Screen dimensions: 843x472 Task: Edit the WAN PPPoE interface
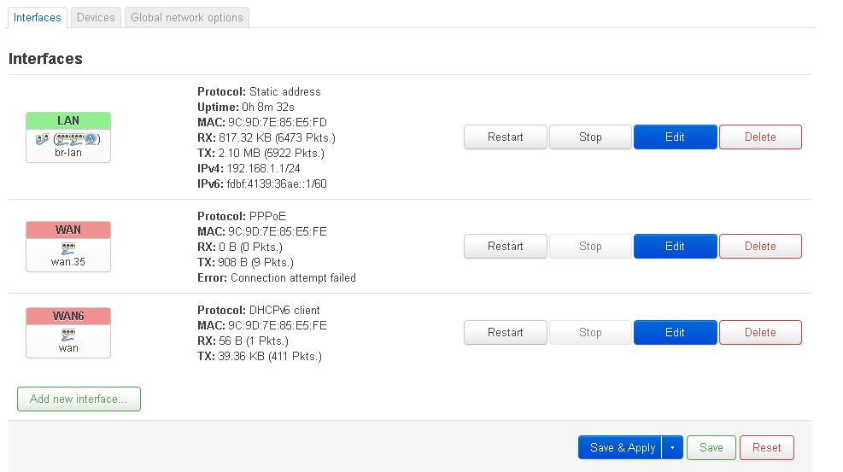(676, 246)
